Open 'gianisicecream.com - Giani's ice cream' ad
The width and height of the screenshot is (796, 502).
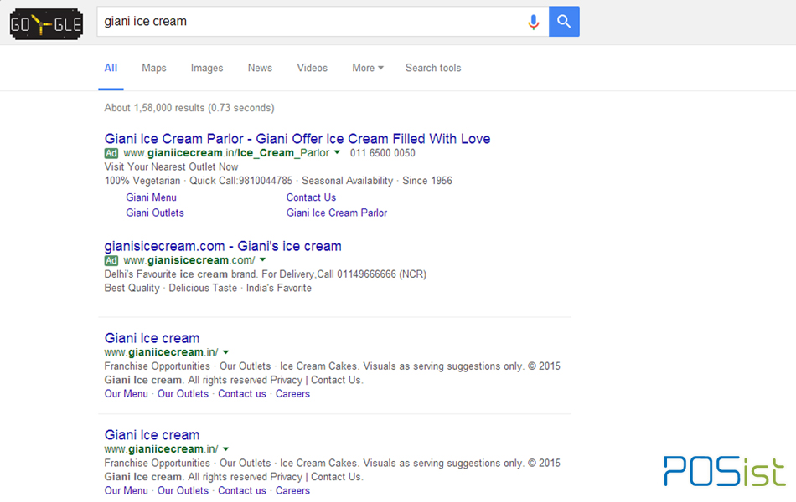(x=223, y=246)
